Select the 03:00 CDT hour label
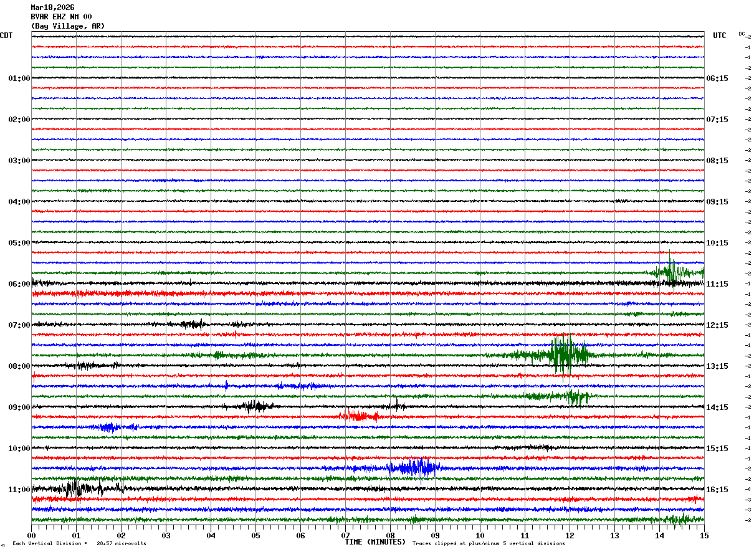Screen dimensions: 754x552 click(x=19, y=161)
